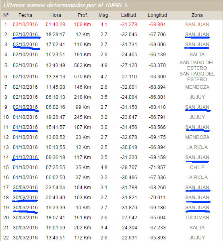
Task: Open the SALTA zone entry in row 4
Action: click(197, 55)
